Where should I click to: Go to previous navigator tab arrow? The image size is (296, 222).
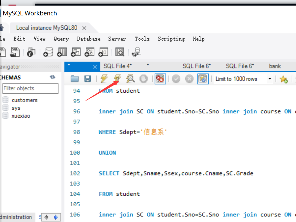pos(46,217)
